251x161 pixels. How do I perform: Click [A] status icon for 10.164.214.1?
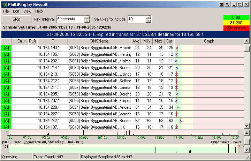coord(6,68)
